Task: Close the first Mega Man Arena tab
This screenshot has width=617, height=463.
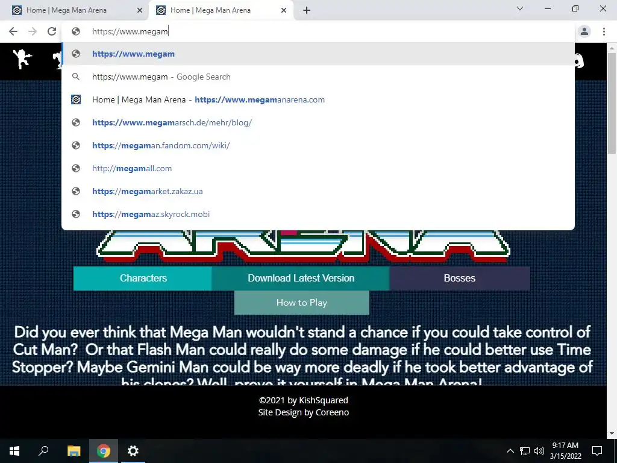Action: click(x=140, y=10)
